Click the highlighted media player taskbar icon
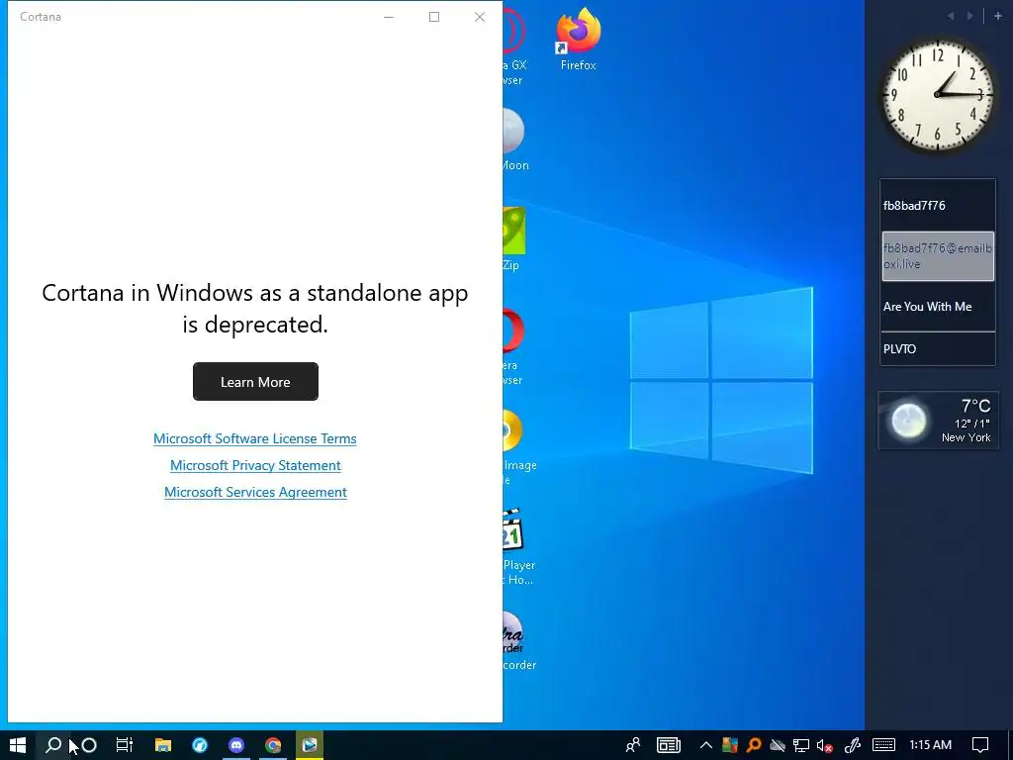 [x=310, y=745]
